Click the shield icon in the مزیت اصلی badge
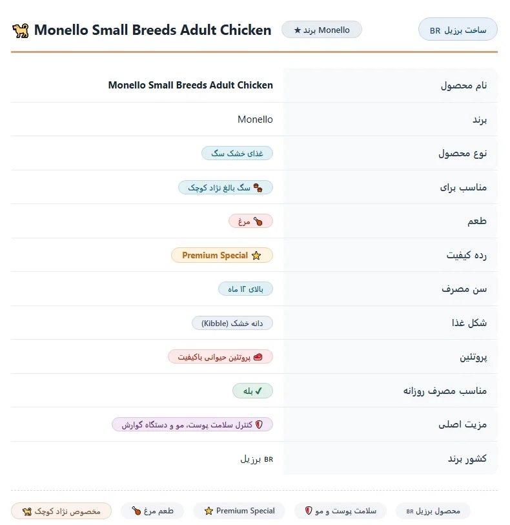The height and width of the screenshot is (525, 510). coord(259,424)
